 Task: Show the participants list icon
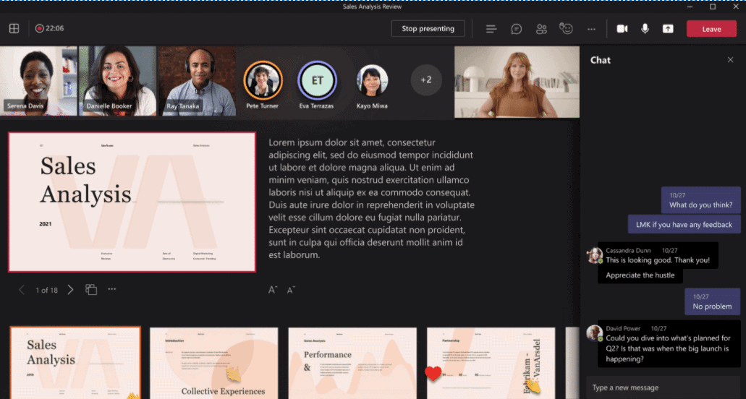click(x=541, y=29)
